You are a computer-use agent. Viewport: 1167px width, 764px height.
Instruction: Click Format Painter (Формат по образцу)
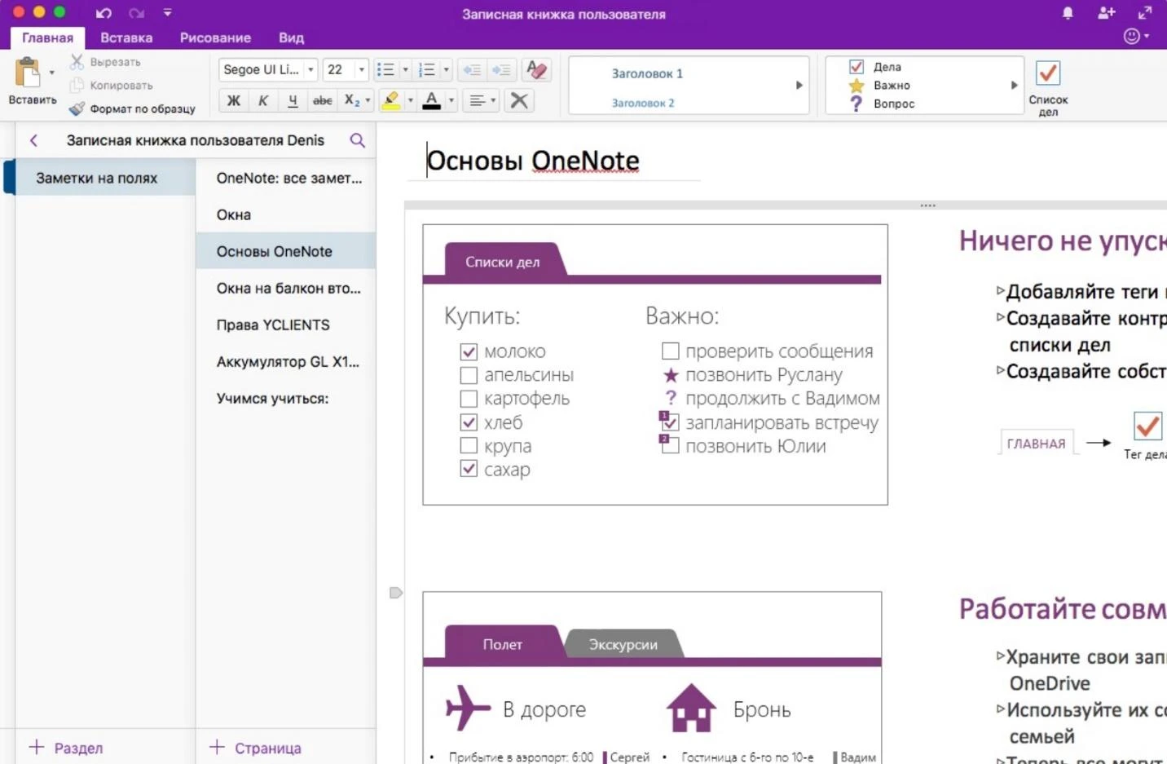click(x=132, y=108)
